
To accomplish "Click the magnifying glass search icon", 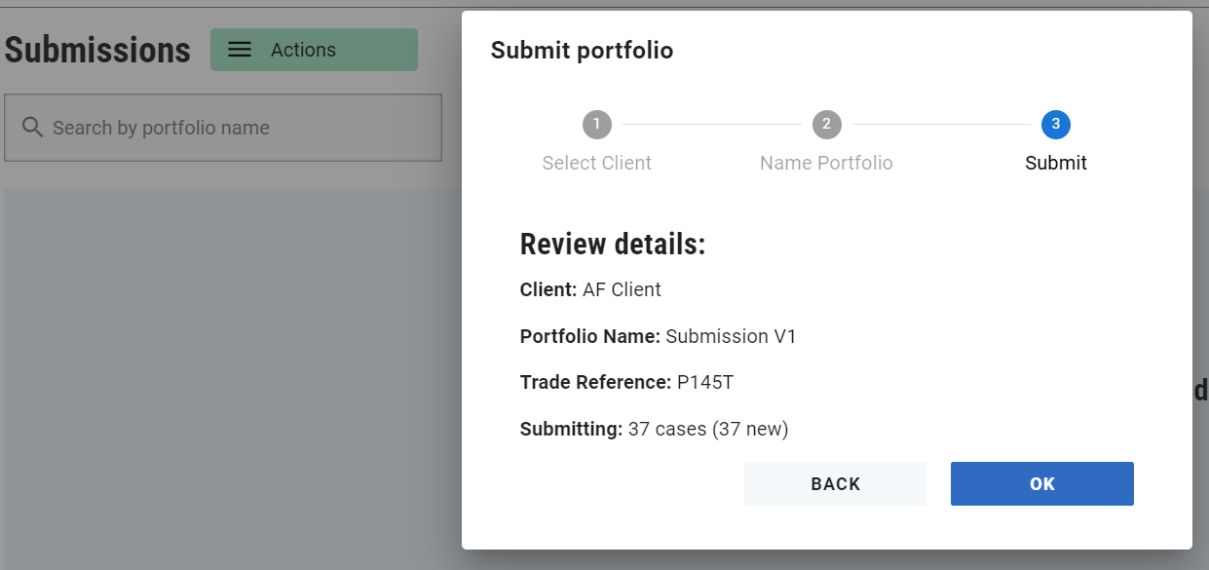I will 32,128.
